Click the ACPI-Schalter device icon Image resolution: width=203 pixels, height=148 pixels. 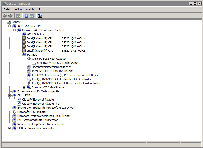click(24, 34)
